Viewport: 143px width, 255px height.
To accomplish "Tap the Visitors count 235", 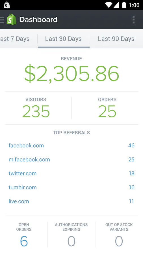I will click(x=36, y=111).
